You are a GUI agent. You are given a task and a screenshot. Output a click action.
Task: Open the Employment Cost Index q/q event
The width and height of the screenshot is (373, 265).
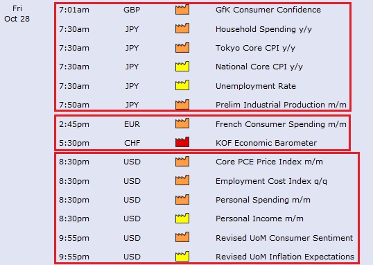tap(271, 181)
